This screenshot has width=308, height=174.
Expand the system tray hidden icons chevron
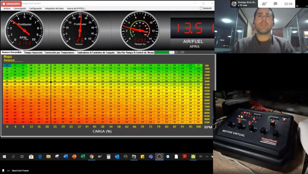(x=207, y=157)
